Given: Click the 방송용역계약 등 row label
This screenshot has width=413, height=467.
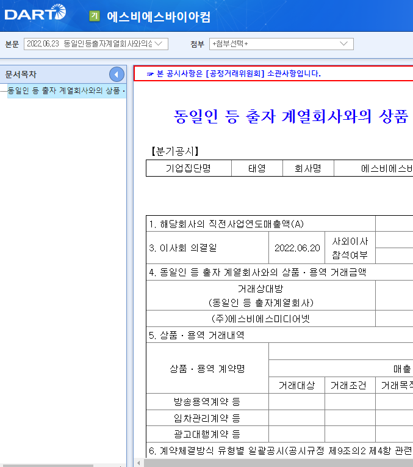Looking at the screenshot, I should tap(207, 402).
